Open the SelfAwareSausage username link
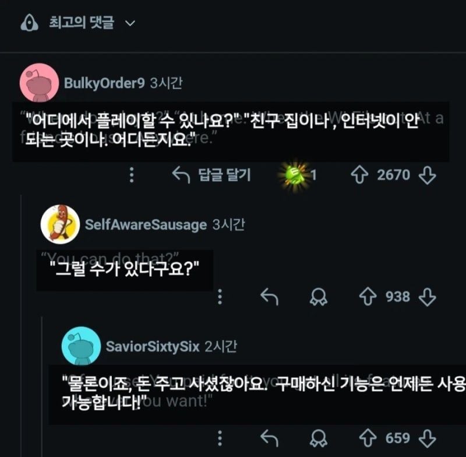Screen dimensions: 466x457 [x=146, y=224]
